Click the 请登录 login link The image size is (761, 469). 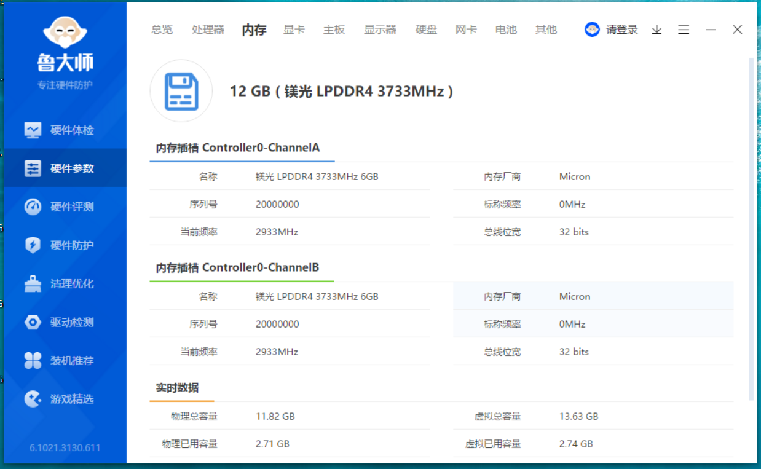point(621,30)
